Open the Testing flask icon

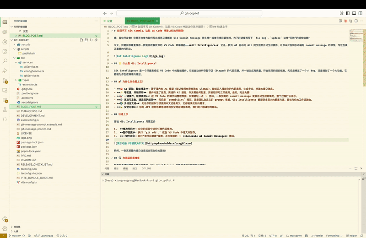[5, 109]
